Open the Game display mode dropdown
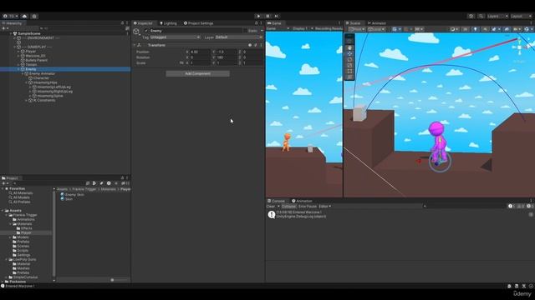This screenshot has height=300, width=535. pyautogui.click(x=278, y=28)
